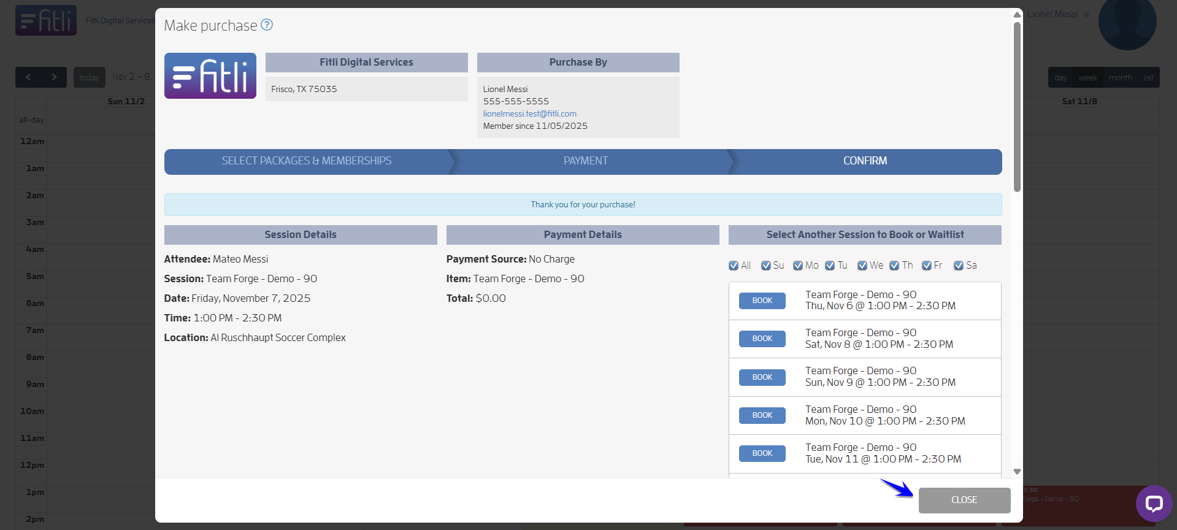Close the Make purchase dialog

964,501
